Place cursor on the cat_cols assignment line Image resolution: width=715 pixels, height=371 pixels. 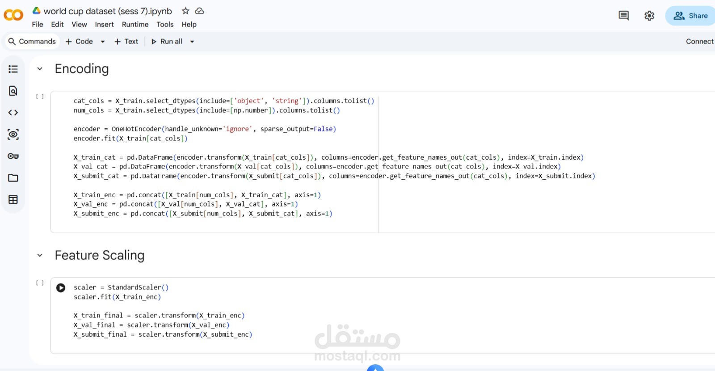tap(224, 101)
